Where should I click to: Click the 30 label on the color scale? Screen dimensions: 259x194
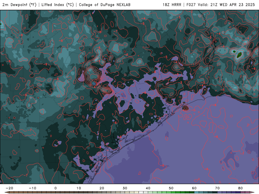click(x=125, y=188)
